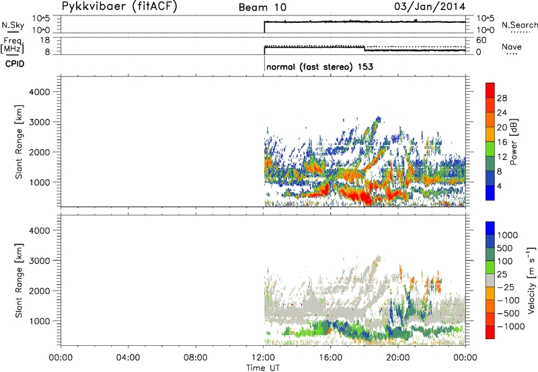This screenshot has height=372, width=538.
Task: Click the 28 power colorbar value
Action: coord(502,98)
